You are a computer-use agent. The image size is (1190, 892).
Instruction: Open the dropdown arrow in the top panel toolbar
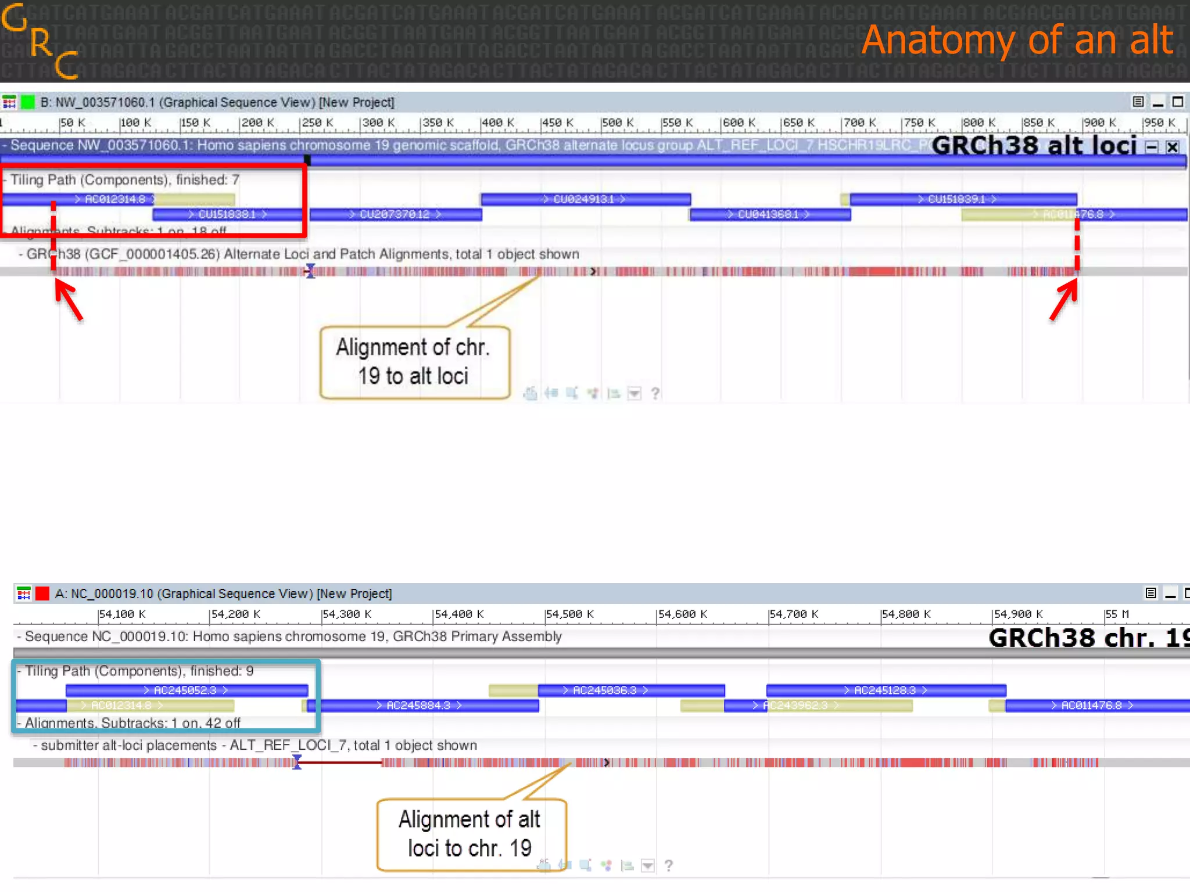[x=635, y=394]
